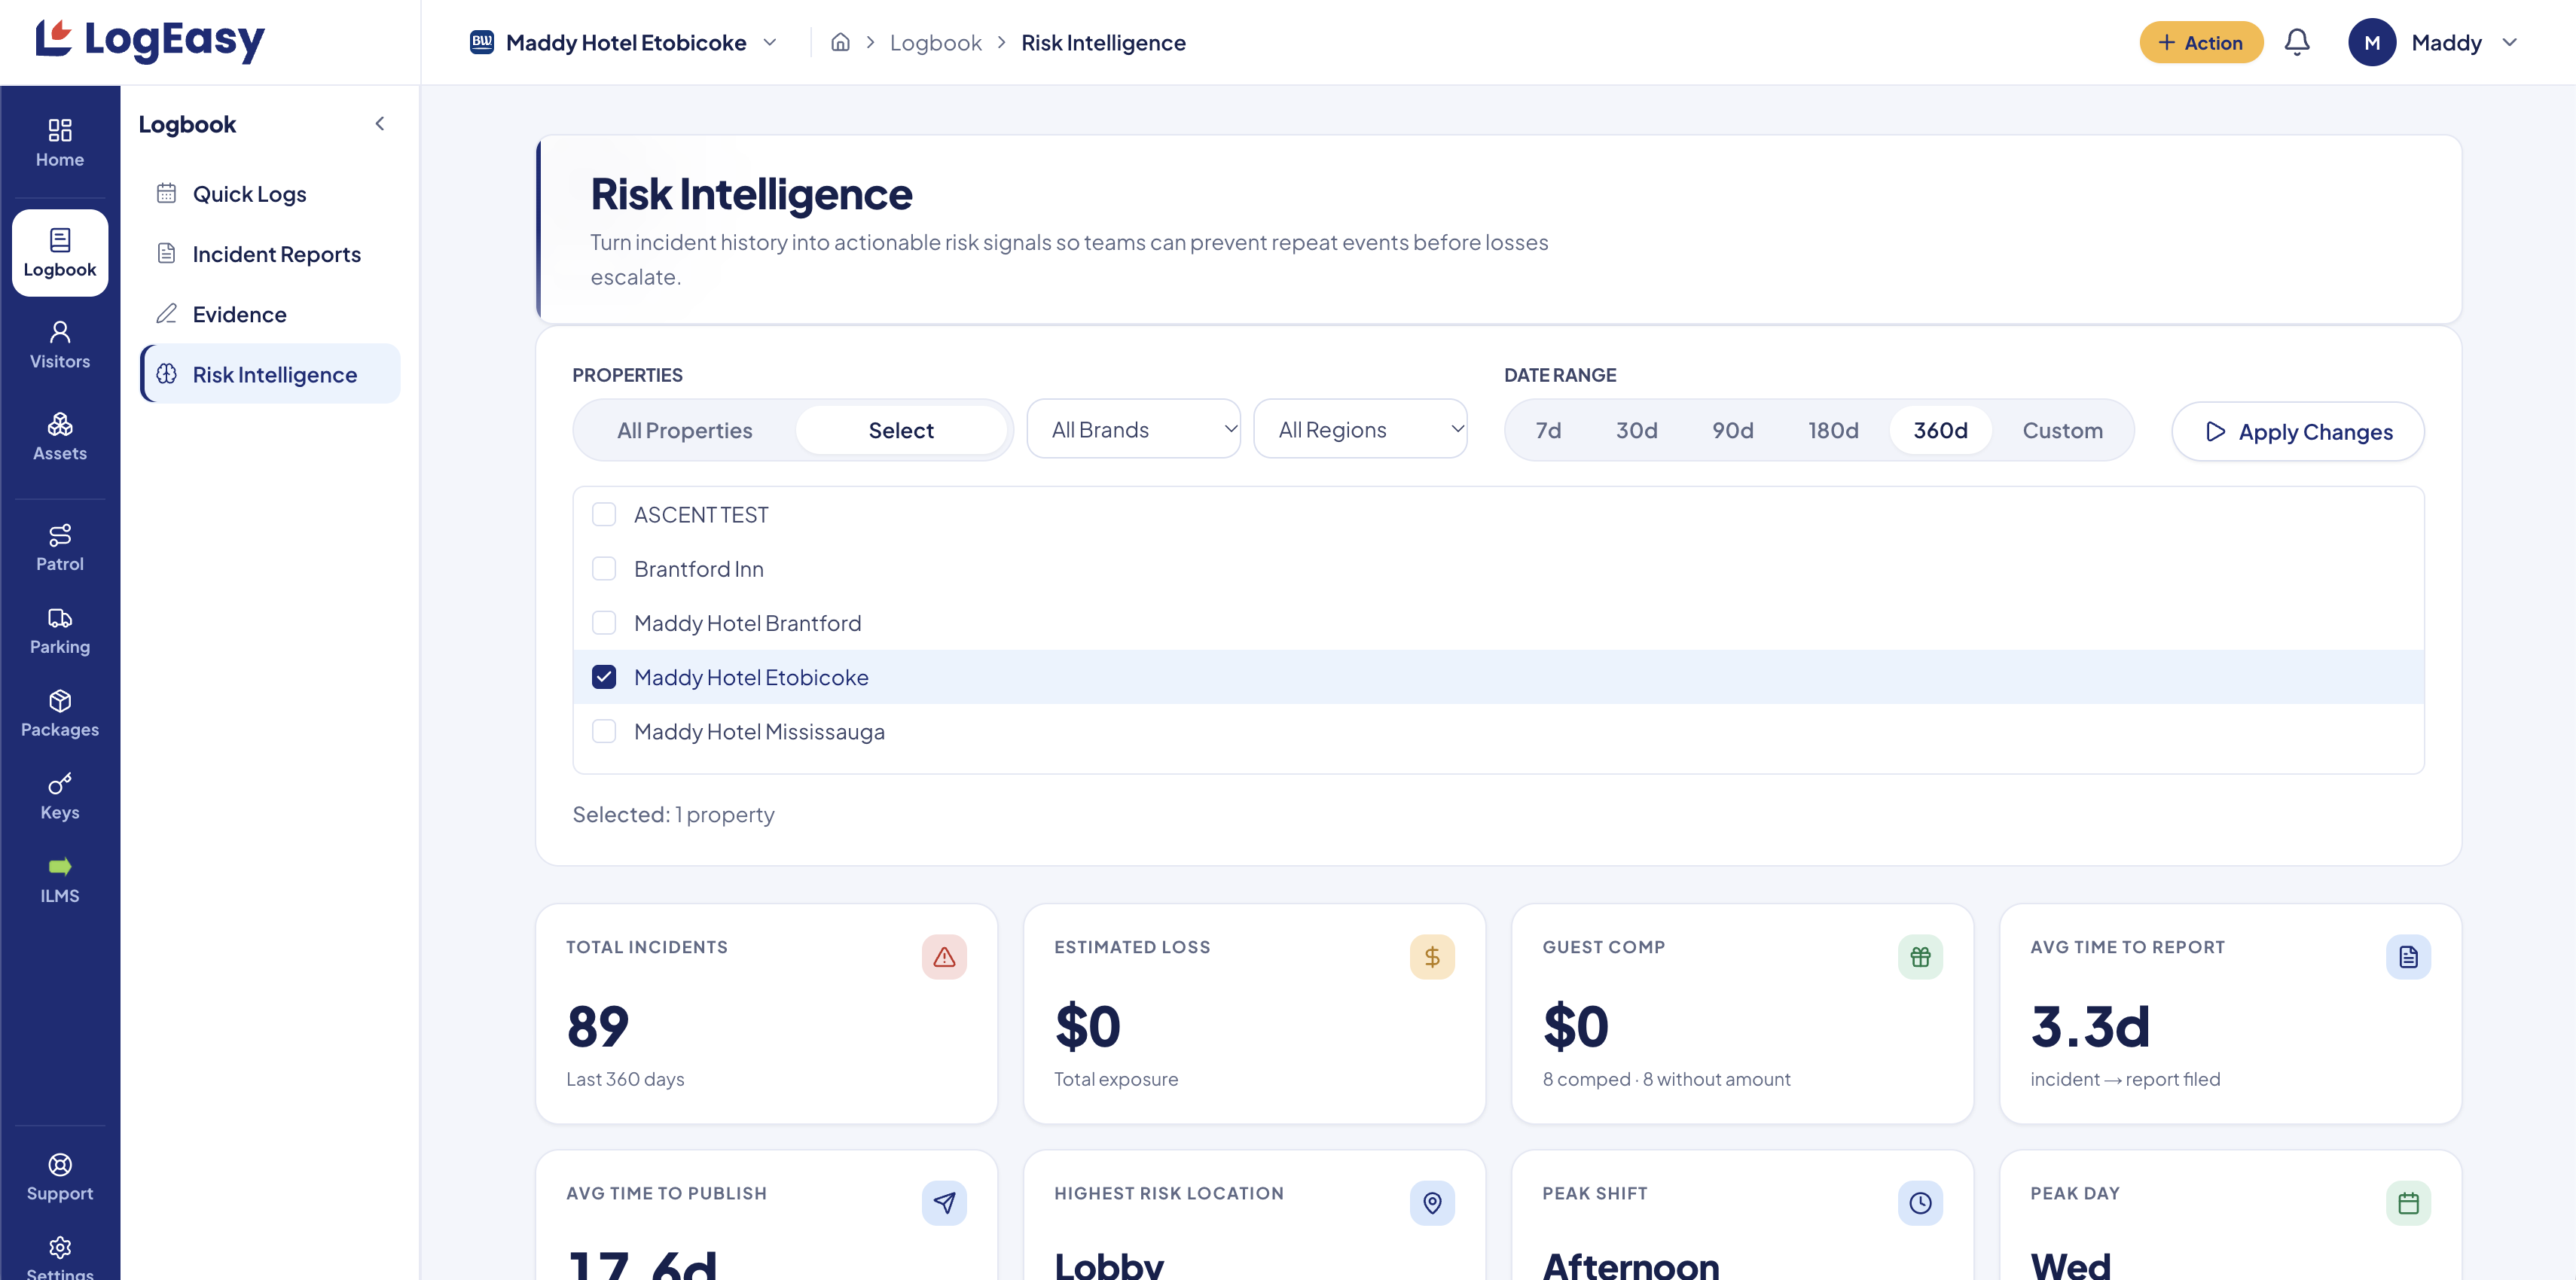This screenshot has height=1280, width=2576.
Task: Click the Avg Time to Report document icon
Action: tap(2408, 957)
